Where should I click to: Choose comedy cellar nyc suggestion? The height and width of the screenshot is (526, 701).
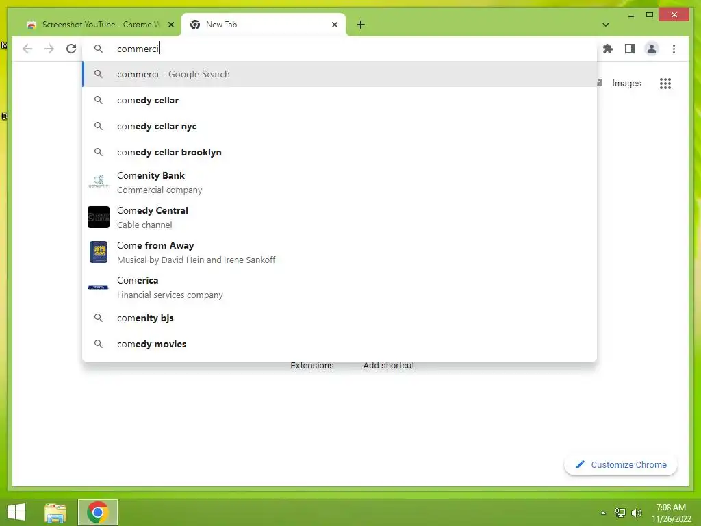[x=340, y=126]
